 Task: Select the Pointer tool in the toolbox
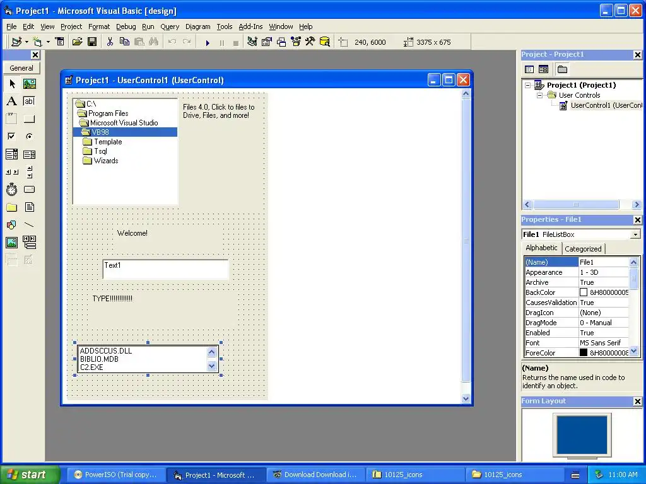pos(12,84)
